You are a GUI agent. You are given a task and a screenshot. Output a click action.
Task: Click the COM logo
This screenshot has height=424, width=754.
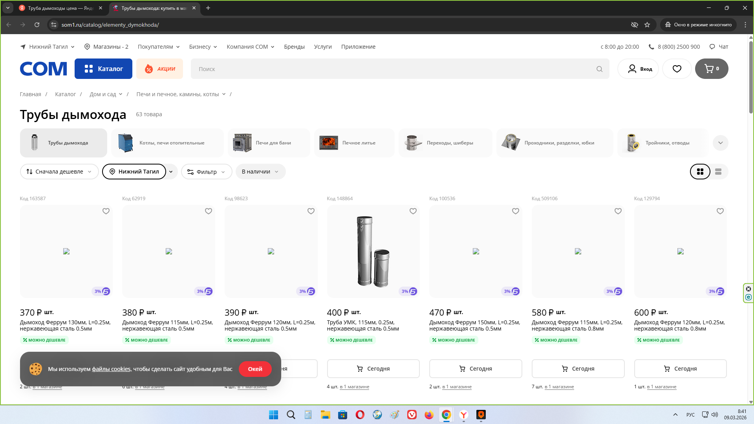click(43, 69)
